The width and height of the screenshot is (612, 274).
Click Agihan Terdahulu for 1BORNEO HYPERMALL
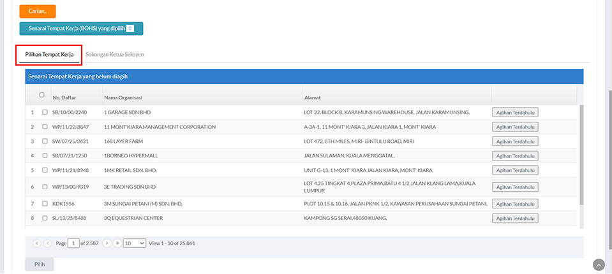(x=515, y=155)
